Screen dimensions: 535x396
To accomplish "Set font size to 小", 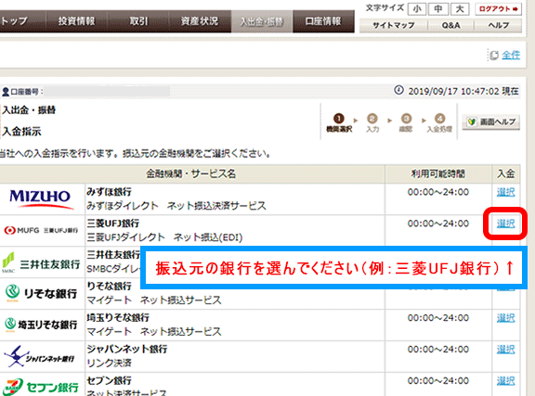I will pyautogui.click(x=417, y=9).
